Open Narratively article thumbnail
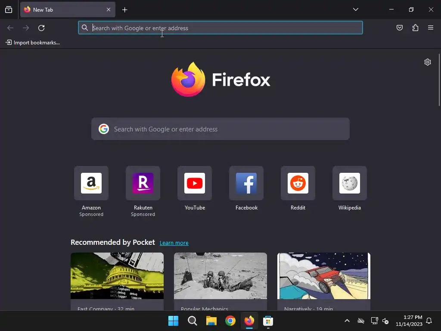 [324, 276]
